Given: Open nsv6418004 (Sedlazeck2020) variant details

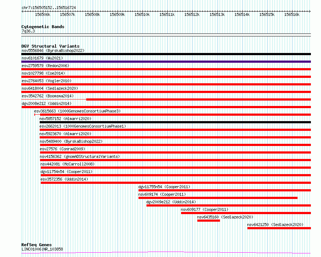Looking at the screenshot, I should coord(50,88).
